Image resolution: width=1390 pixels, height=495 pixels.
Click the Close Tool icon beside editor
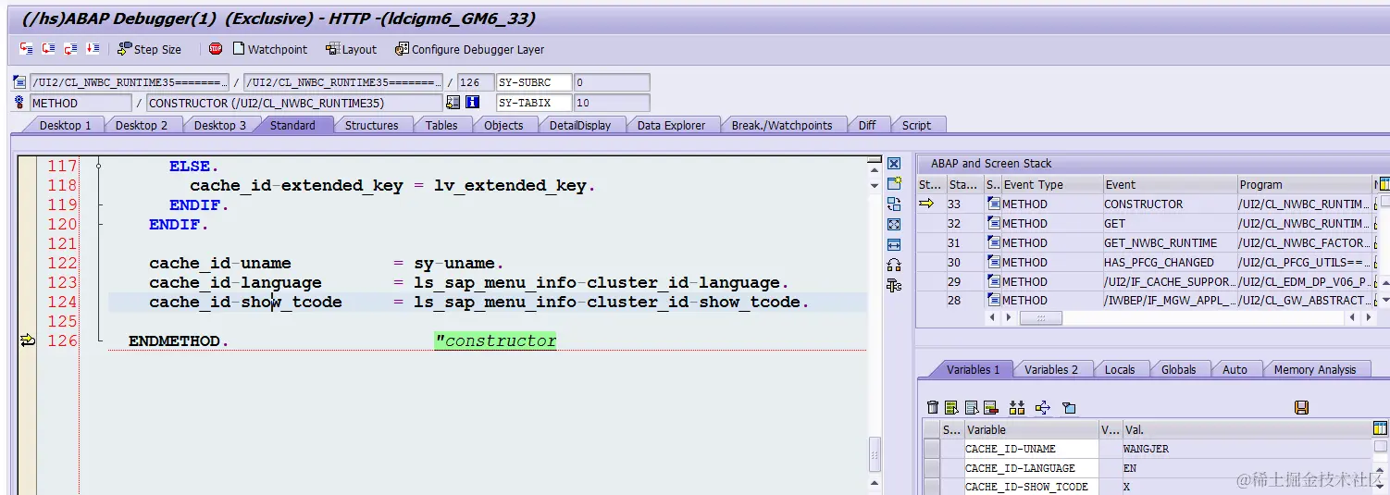894,164
